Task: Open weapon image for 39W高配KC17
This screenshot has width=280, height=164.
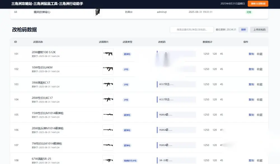Action: pyautogui.click(x=108, y=84)
